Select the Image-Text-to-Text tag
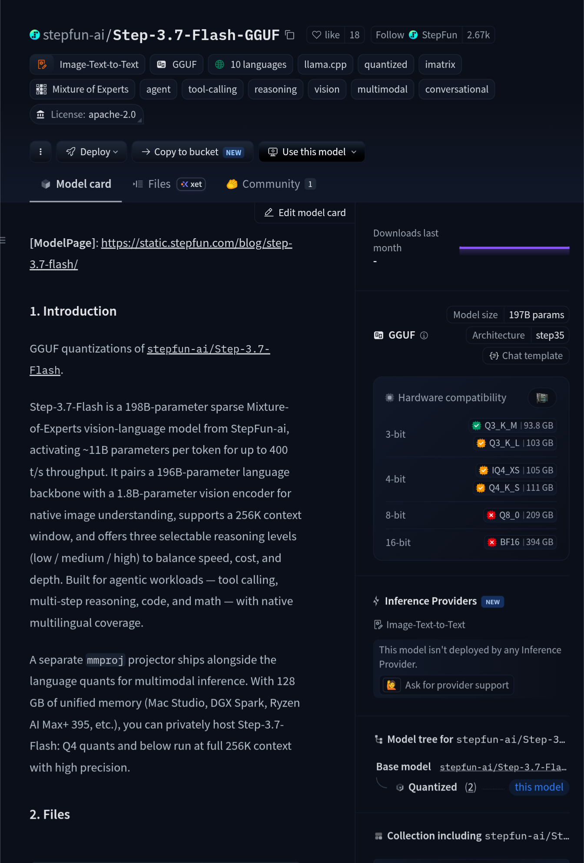This screenshot has width=584, height=863. (x=87, y=64)
